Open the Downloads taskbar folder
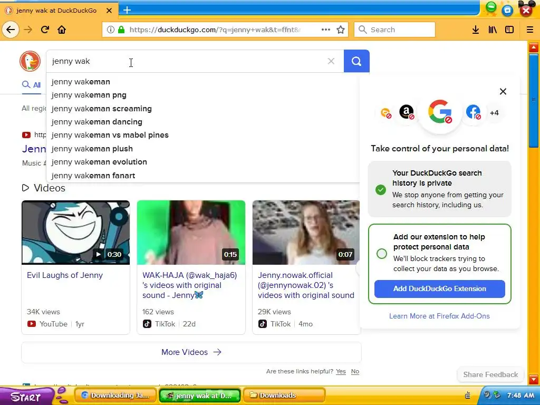 pos(284,396)
